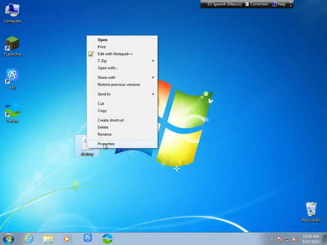Minimize the language bar
Screen dimensions: 327x245
(291, 3)
